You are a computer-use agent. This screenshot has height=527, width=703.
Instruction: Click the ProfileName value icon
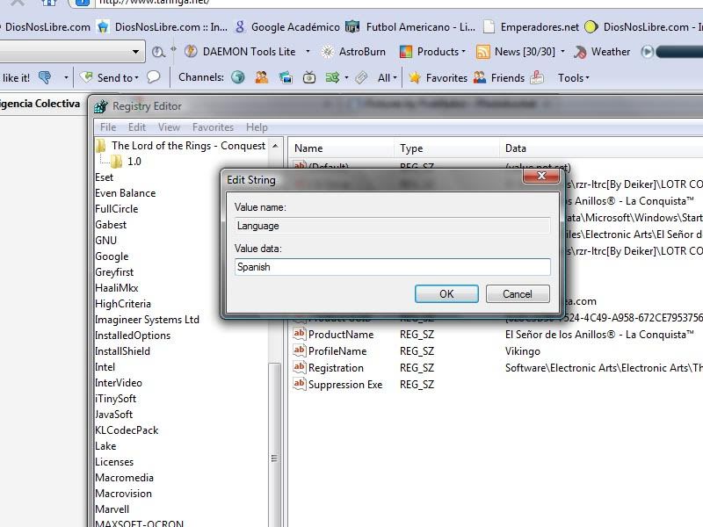click(x=299, y=350)
